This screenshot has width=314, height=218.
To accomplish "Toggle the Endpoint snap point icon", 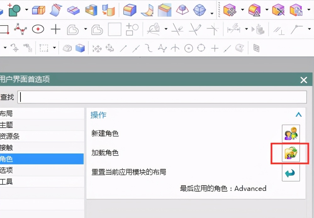I will click(x=123, y=48).
